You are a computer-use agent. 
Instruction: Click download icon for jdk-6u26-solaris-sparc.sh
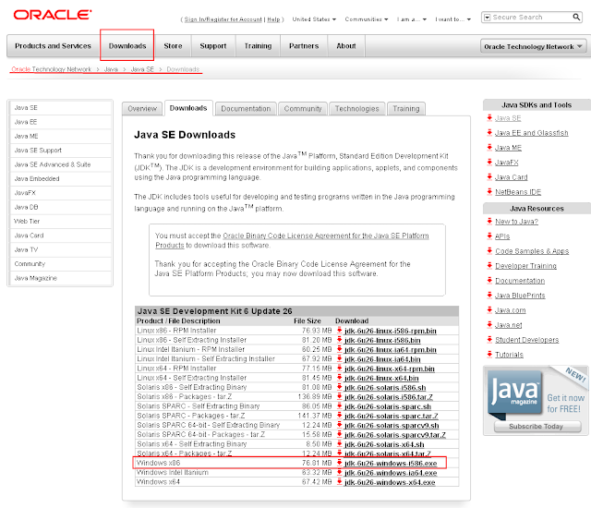339,406
